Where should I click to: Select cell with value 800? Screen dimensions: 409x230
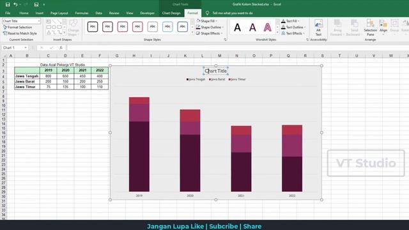pos(49,76)
